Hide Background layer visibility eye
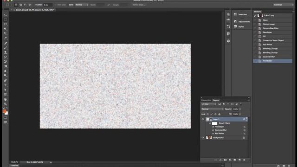 pos(203,138)
